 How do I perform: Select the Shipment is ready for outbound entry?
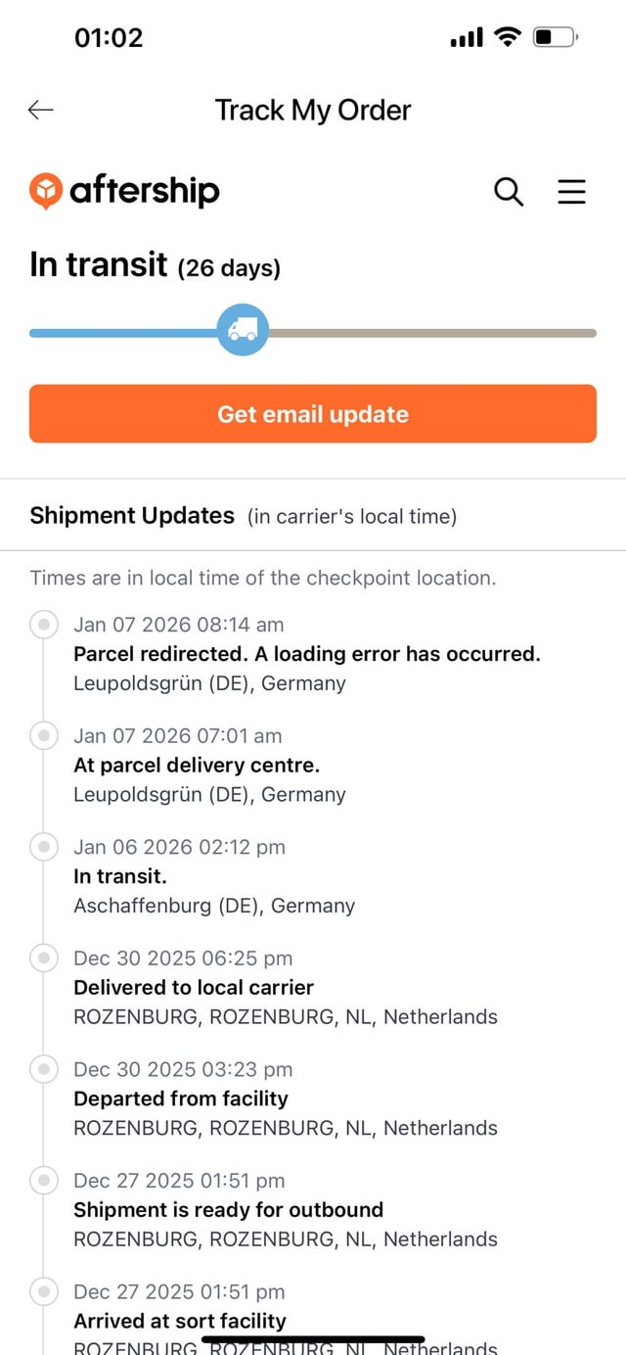point(228,1209)
